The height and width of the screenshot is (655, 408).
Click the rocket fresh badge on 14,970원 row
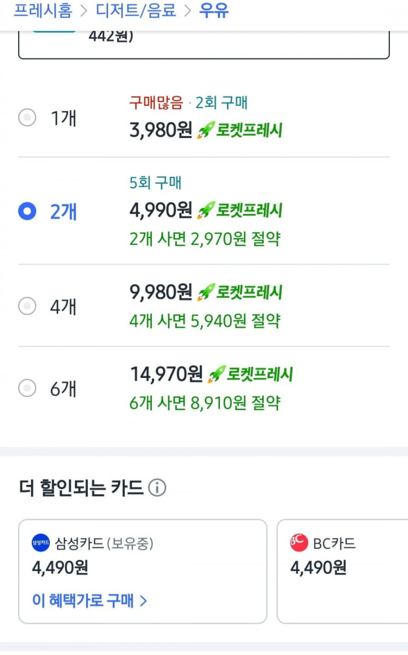click(251, 374)
